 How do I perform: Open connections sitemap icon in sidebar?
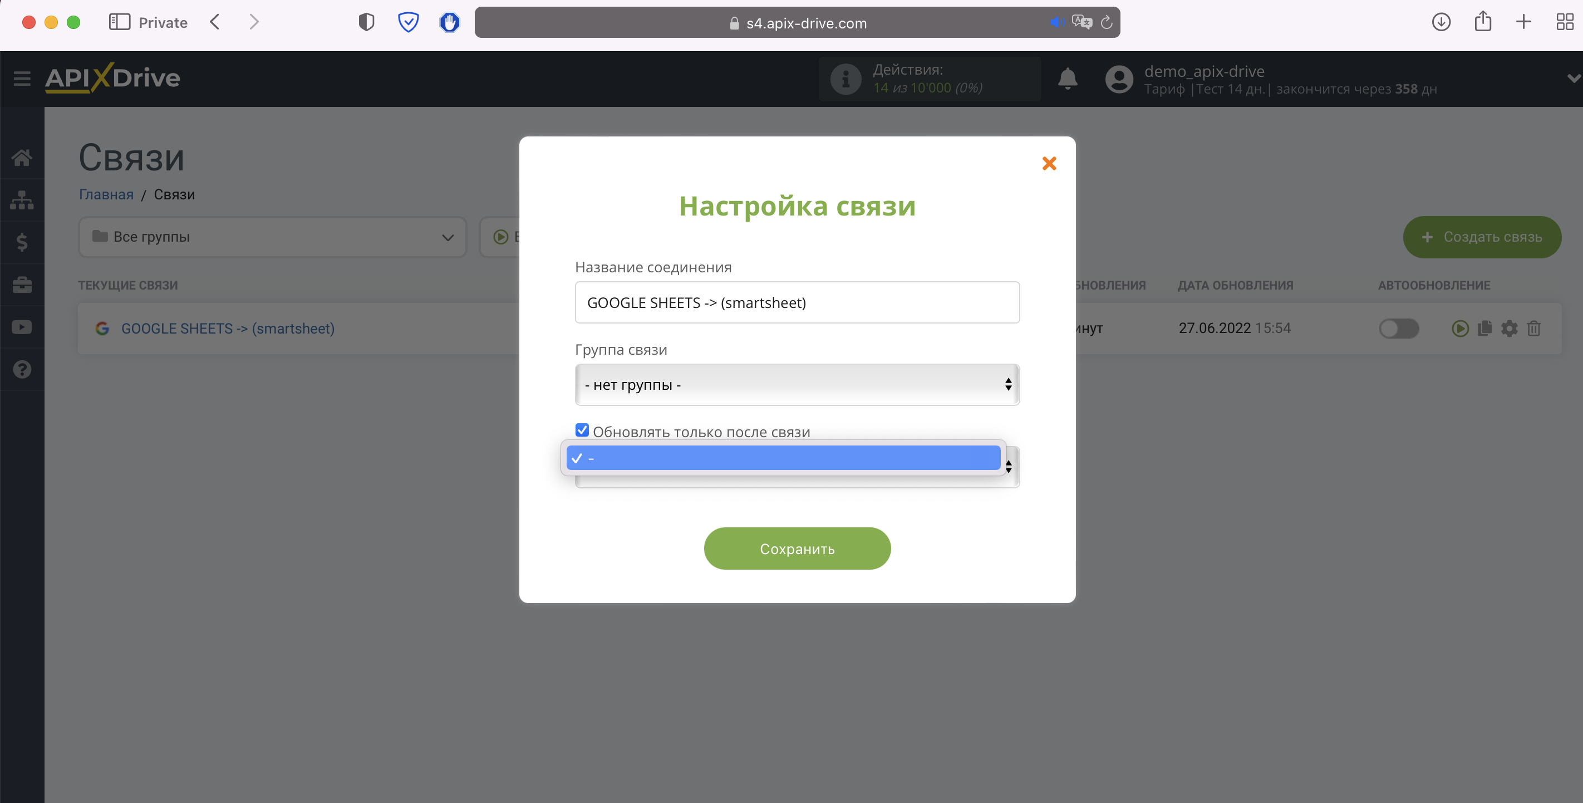click(22, 200)
